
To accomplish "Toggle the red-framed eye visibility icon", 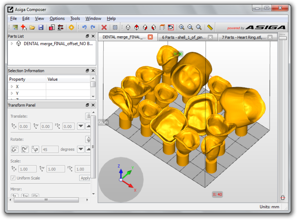I will coord(170,27).
